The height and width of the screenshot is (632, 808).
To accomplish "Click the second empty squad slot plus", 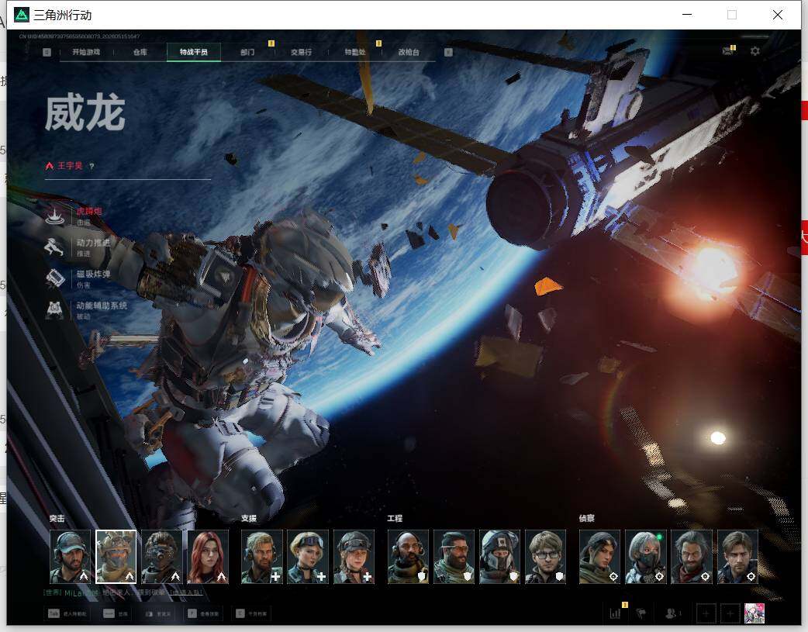I will tap(730, 613).
